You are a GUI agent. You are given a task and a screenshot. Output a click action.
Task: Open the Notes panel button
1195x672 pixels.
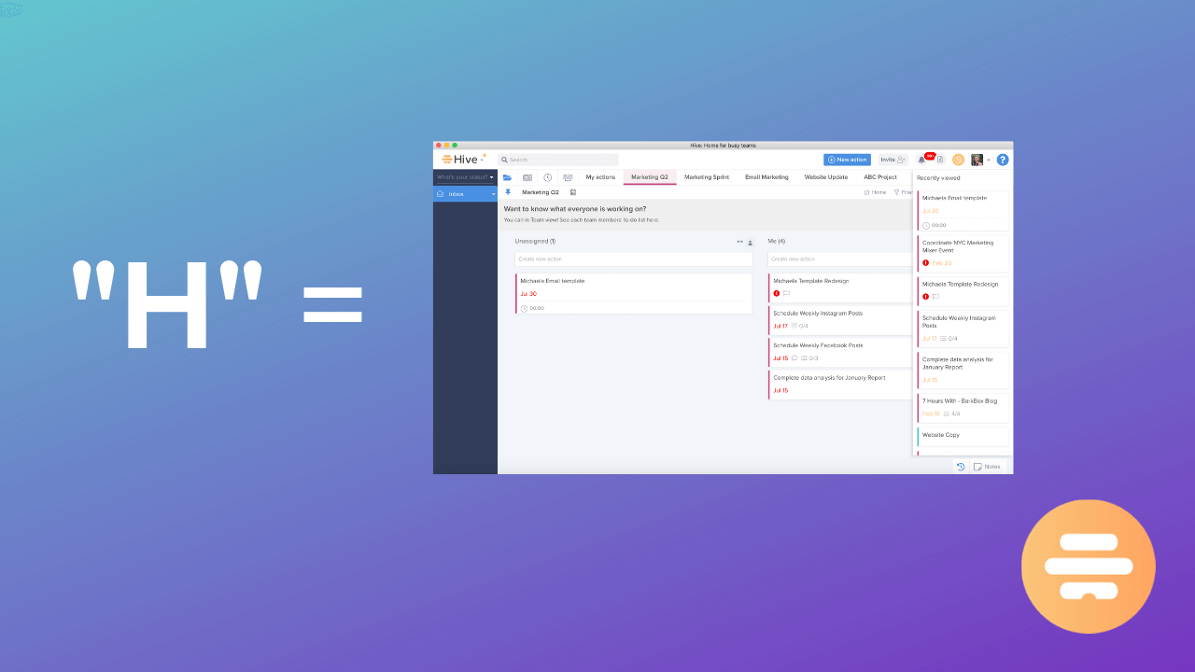point(988,467)
